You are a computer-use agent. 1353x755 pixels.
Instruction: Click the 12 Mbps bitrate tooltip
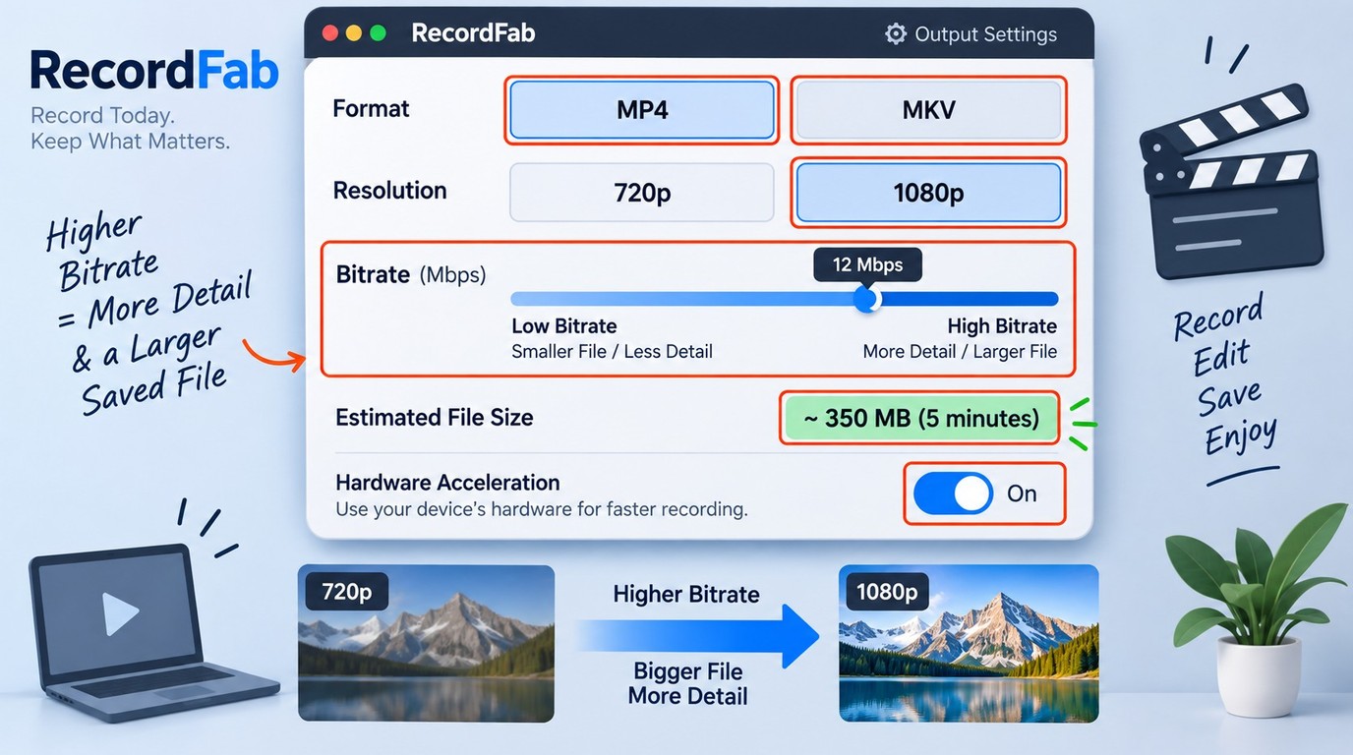click(x=866, y=264)
